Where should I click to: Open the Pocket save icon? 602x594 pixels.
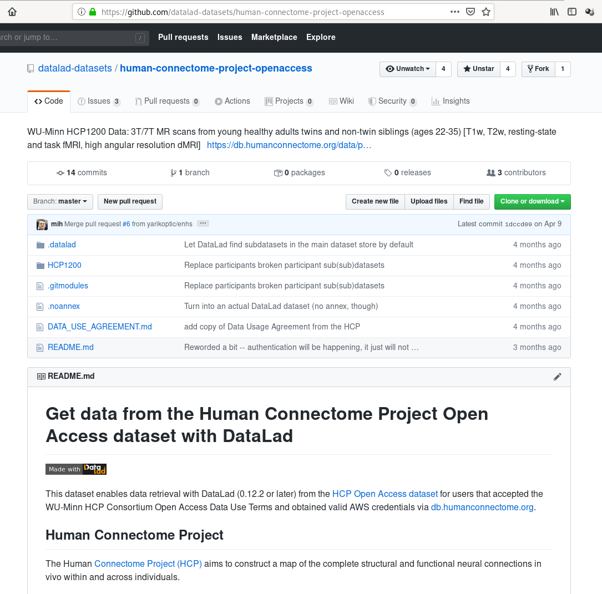click(x=471, y=12)
